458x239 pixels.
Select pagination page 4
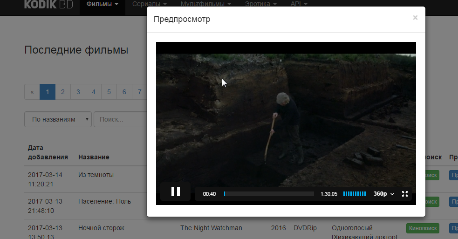pos(94,92)
